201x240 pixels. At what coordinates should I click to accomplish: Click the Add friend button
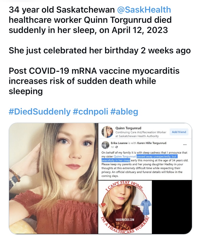pos(180,132)
